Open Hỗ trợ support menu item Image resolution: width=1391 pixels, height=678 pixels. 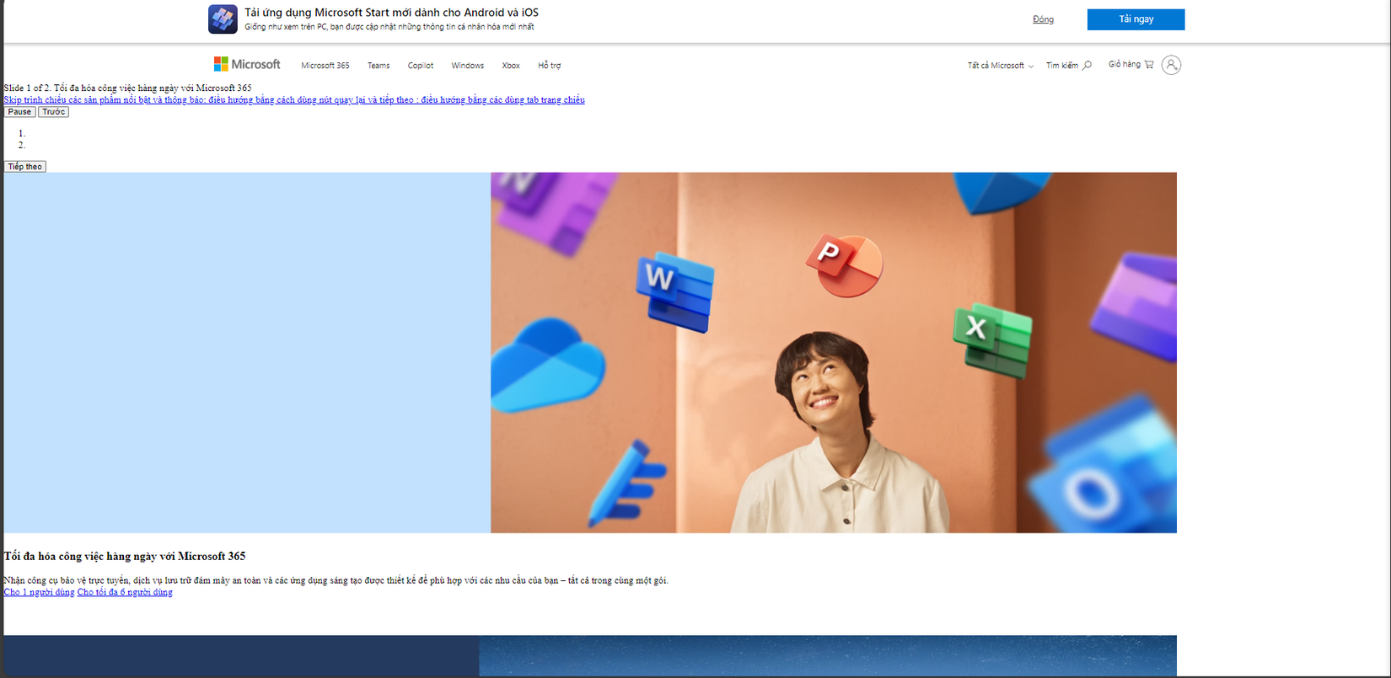(x=550, y=66)
